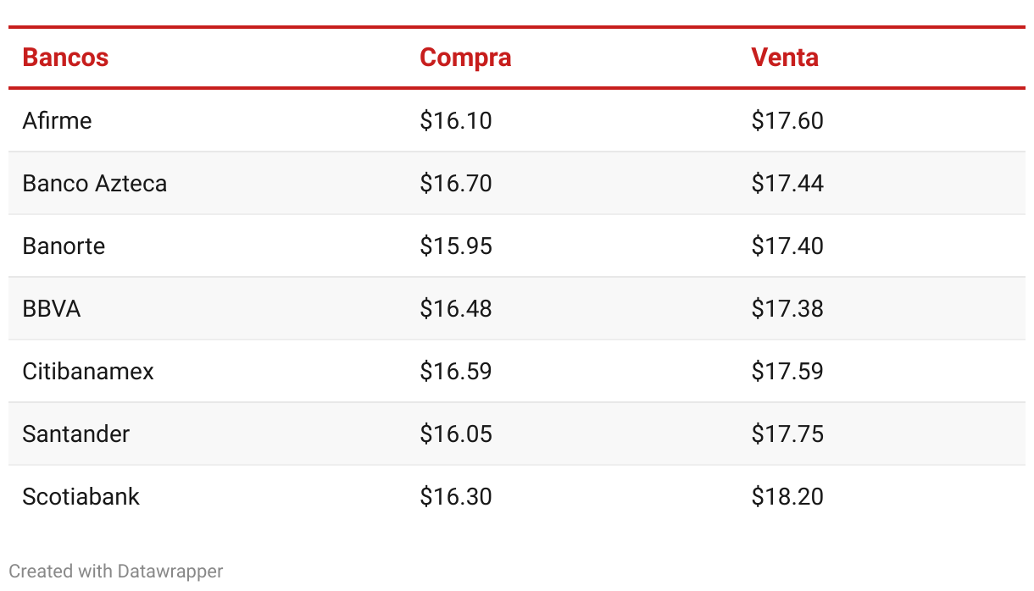The image size is (1034, 591).
Task: Select the BBVA row label
Action: [x=52, y=308]
